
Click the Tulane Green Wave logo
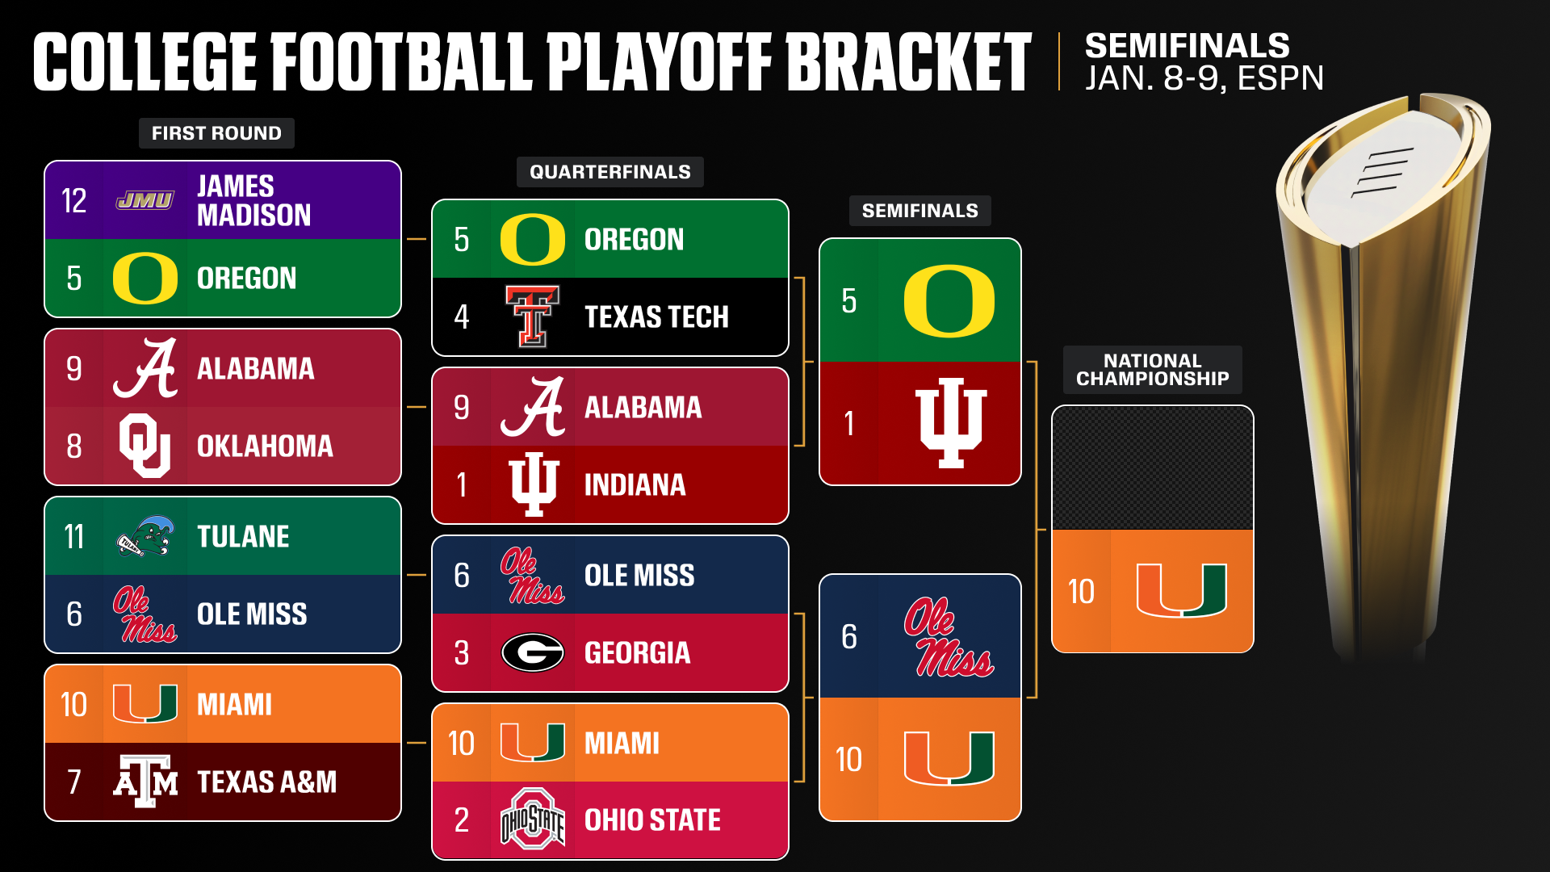pos(145,536)
